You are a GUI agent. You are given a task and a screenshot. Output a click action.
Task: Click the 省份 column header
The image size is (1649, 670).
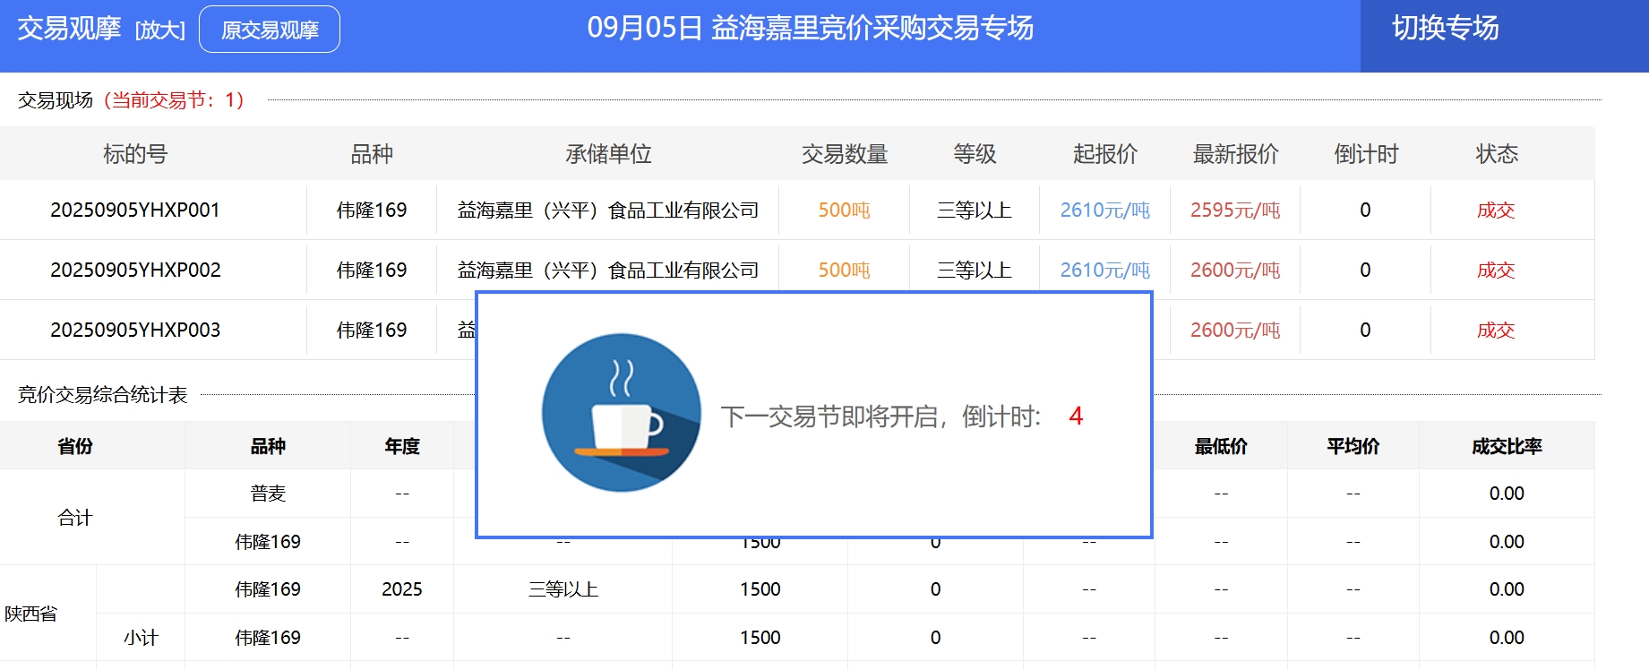[75, 446]
